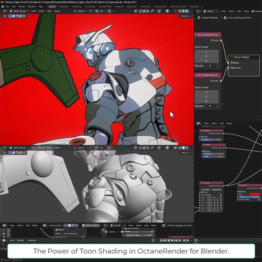Open Options dropdown in top viewport

[186, 16]
